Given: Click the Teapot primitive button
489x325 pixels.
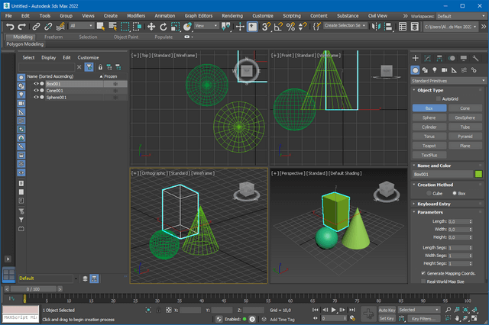Looking at the screenshot, I should (429, 145).
